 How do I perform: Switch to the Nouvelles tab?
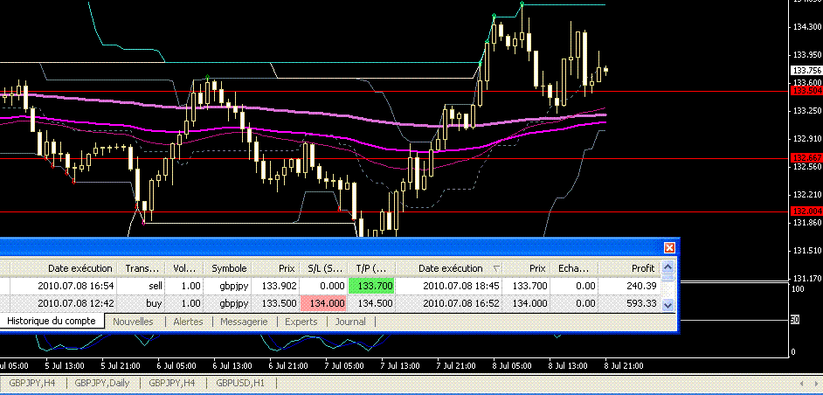133,322
